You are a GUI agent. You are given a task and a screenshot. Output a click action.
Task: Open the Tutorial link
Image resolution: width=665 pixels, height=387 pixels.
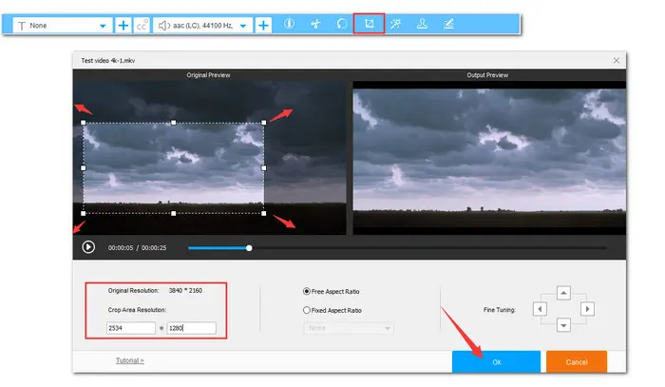pos(130,360)
